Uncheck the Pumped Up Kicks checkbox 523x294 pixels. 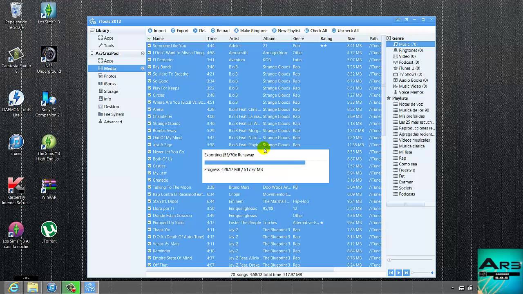149,223
